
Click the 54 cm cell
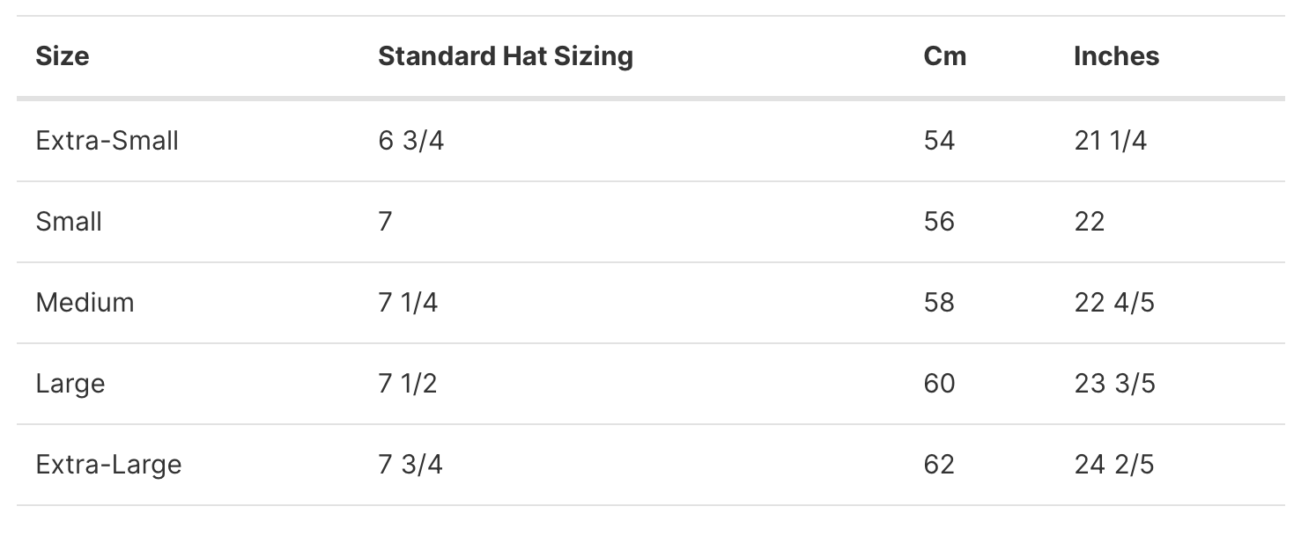[939, 141]
